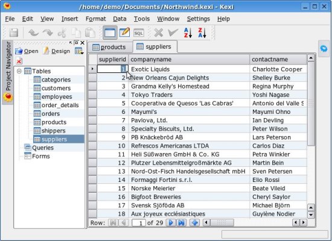332x241 pixels.
Task: Switch to SQL view mode
Action: click(x=139, y=33)
